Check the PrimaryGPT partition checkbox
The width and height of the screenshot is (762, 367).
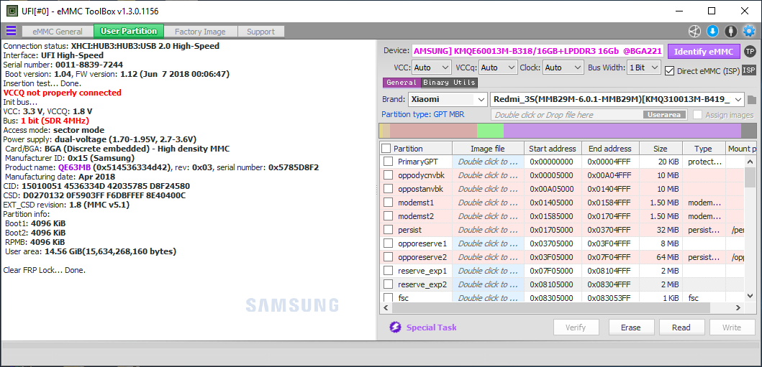click(388, 162)
